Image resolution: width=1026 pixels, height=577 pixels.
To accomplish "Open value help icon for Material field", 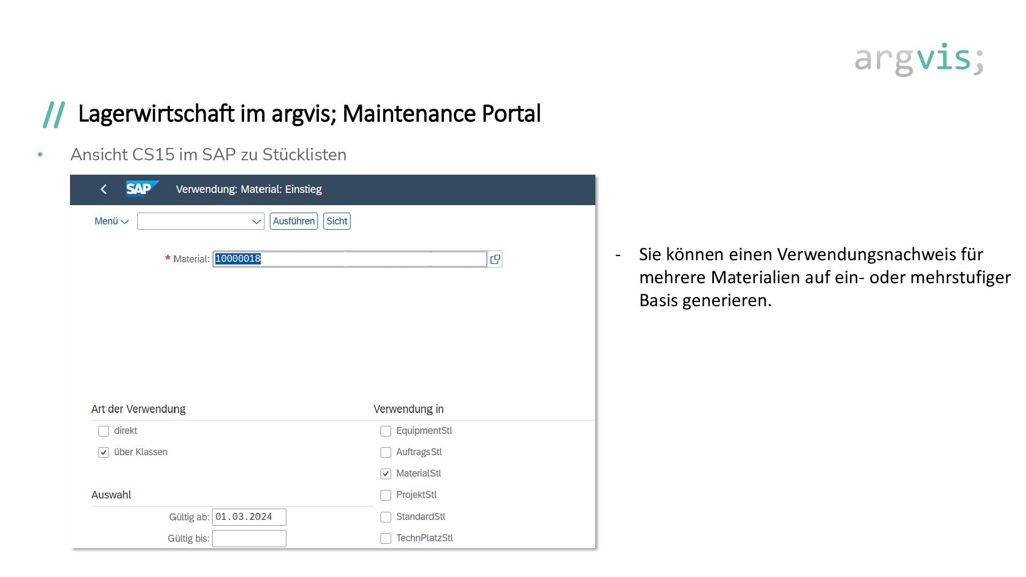I will pos(495,259).
